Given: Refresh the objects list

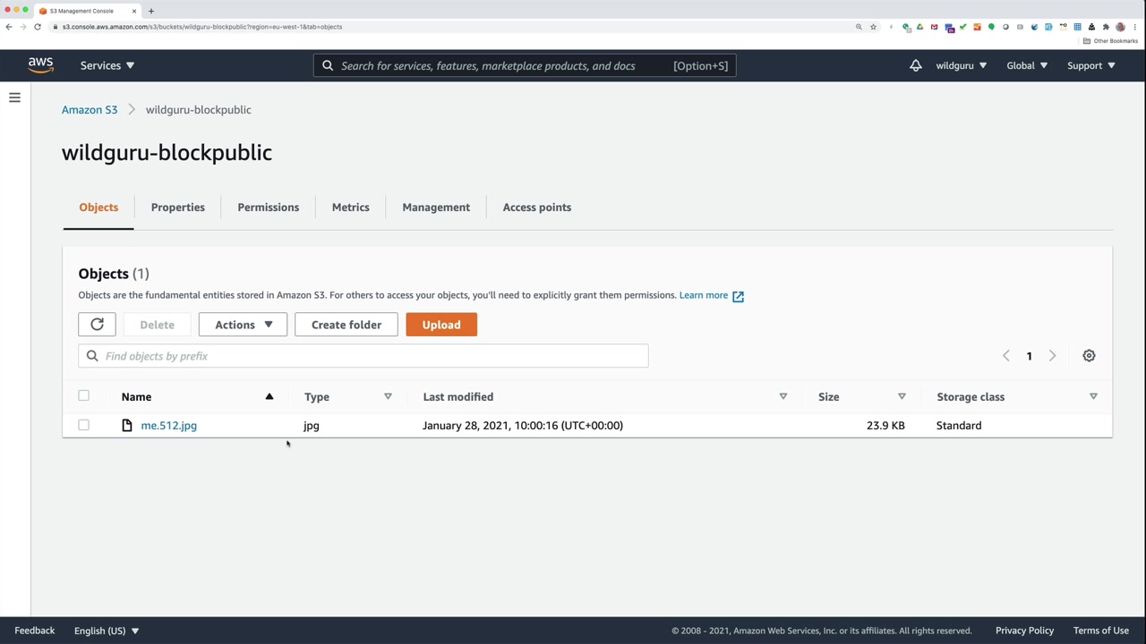Looking at the screenshot, I should tap(97, 325).
